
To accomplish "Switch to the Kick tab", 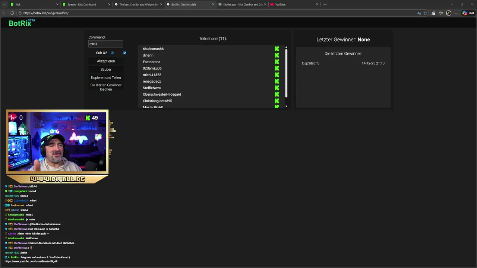I will tap(34, 4).
